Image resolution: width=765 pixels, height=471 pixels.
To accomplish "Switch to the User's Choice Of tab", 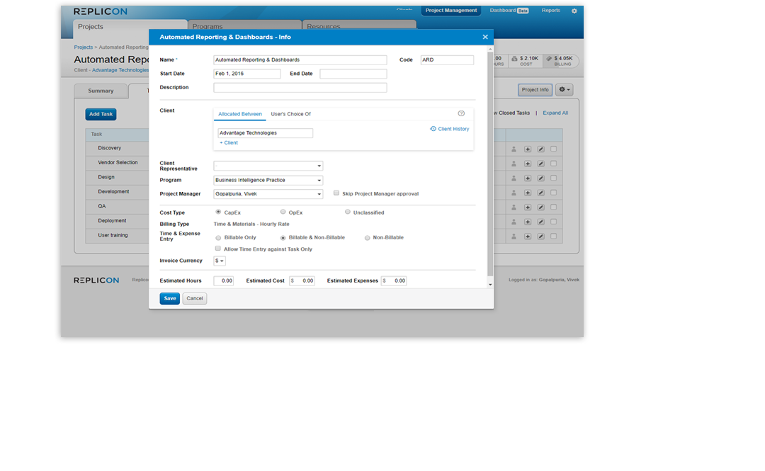I will pyautogui.click(x=291, y=114).
